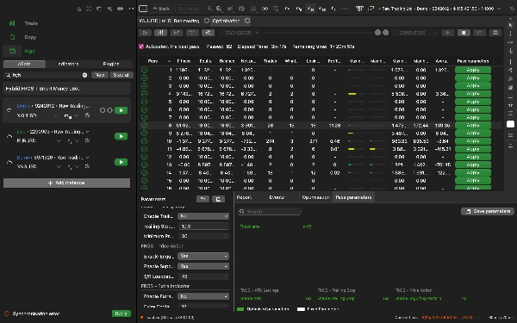The image size is (517, 323).
Task: Click the first button in optimisation toolbar
Action: [145, 33]
